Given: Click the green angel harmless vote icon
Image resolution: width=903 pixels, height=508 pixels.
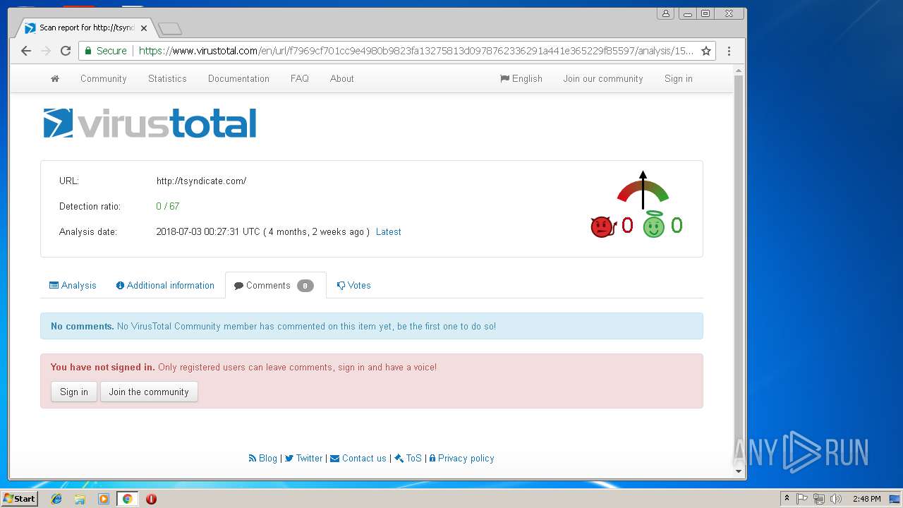Looking at the screenshot, I should (x=654, y=224).
